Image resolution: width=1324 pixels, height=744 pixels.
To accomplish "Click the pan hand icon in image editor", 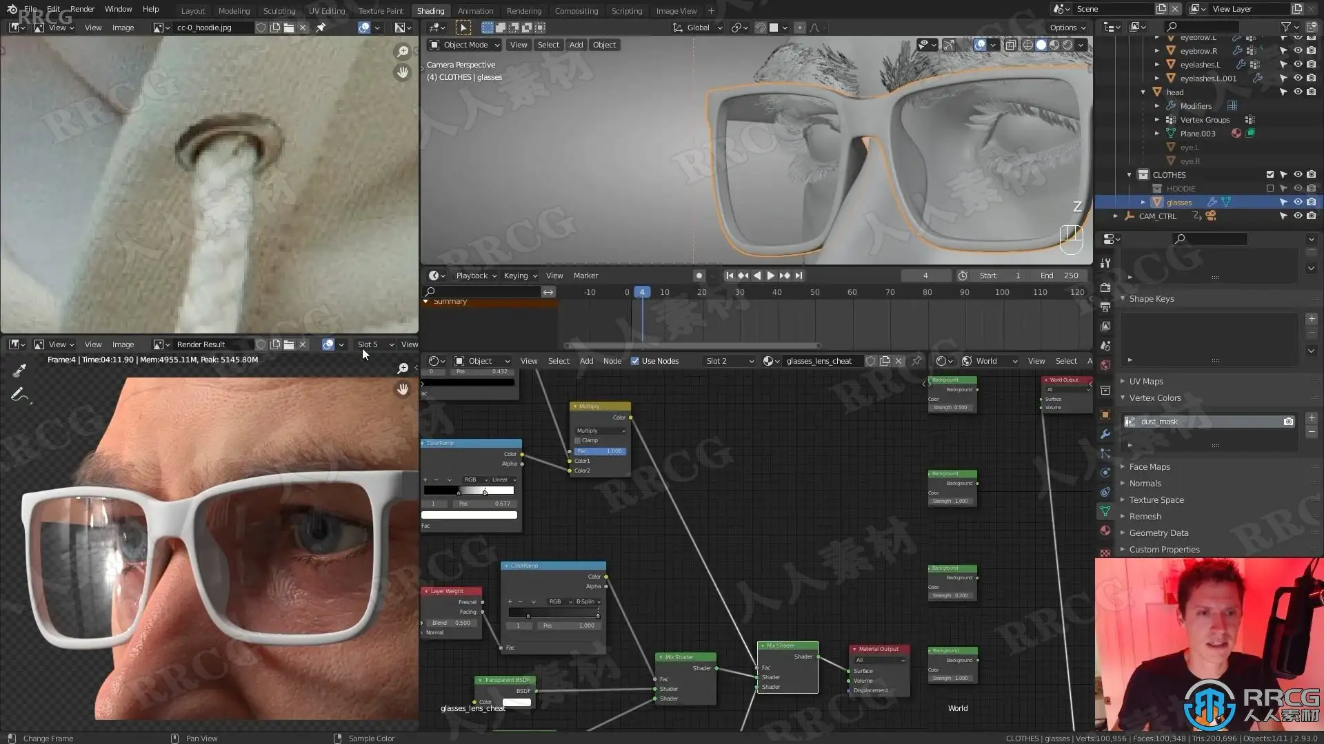I will click(x=403, y=72).
